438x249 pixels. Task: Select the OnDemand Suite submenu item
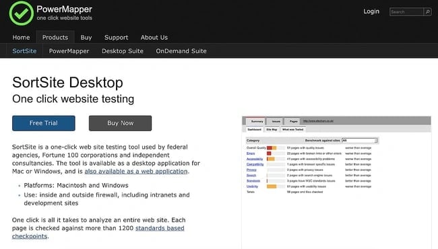[181, 51]
